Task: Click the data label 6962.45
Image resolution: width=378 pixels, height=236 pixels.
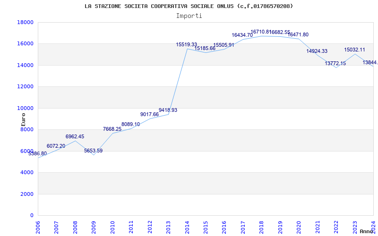Action: [x=75, y=136]
